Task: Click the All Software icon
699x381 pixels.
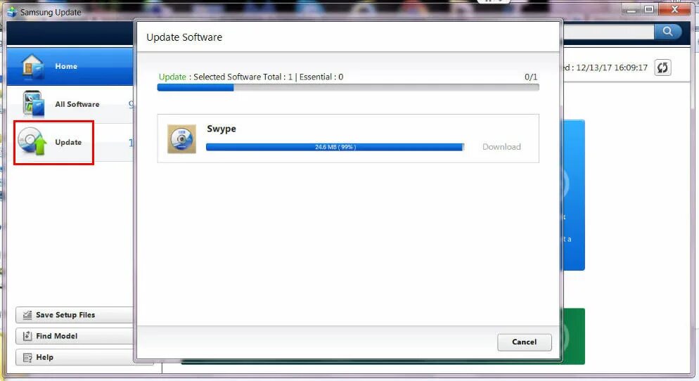Action: click(x=34, y=104)
